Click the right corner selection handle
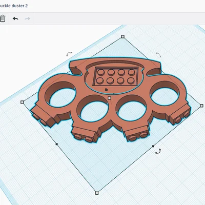205x205 pixels. [201, 106]
